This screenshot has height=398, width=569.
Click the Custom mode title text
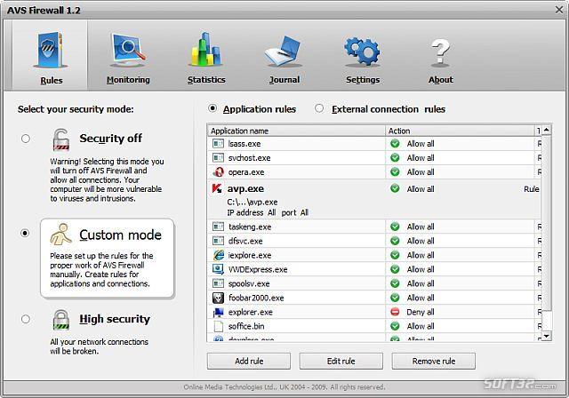click(x=120, y=235)
